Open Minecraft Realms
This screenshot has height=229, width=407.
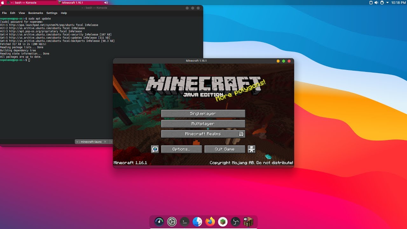click(x=203, y=134)
